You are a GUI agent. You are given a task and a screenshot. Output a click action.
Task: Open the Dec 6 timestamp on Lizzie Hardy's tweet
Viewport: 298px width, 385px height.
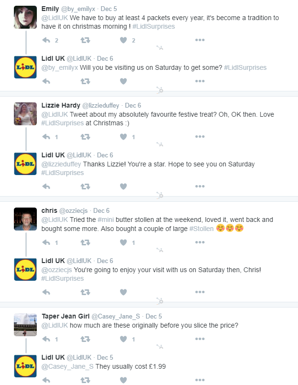[133, 105]
